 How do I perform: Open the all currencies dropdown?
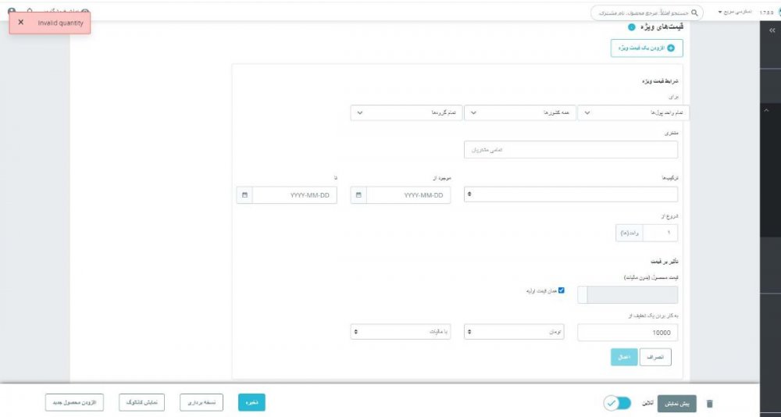pyautogui.click(x=633, y=112)
